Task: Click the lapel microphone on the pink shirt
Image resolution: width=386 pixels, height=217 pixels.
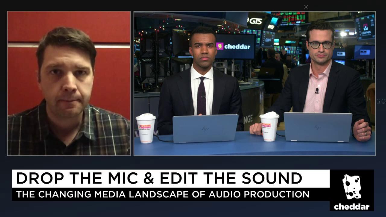Action: point(317,90)
